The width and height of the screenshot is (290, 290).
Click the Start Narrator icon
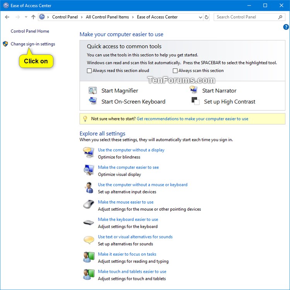[193, 90]
